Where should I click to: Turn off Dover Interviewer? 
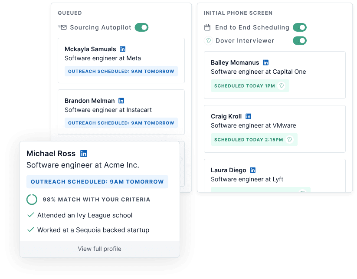point(299,41)
